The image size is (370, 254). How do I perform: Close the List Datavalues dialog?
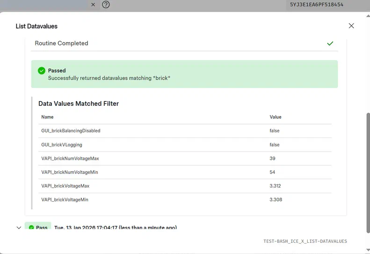(x=351, y=26)
